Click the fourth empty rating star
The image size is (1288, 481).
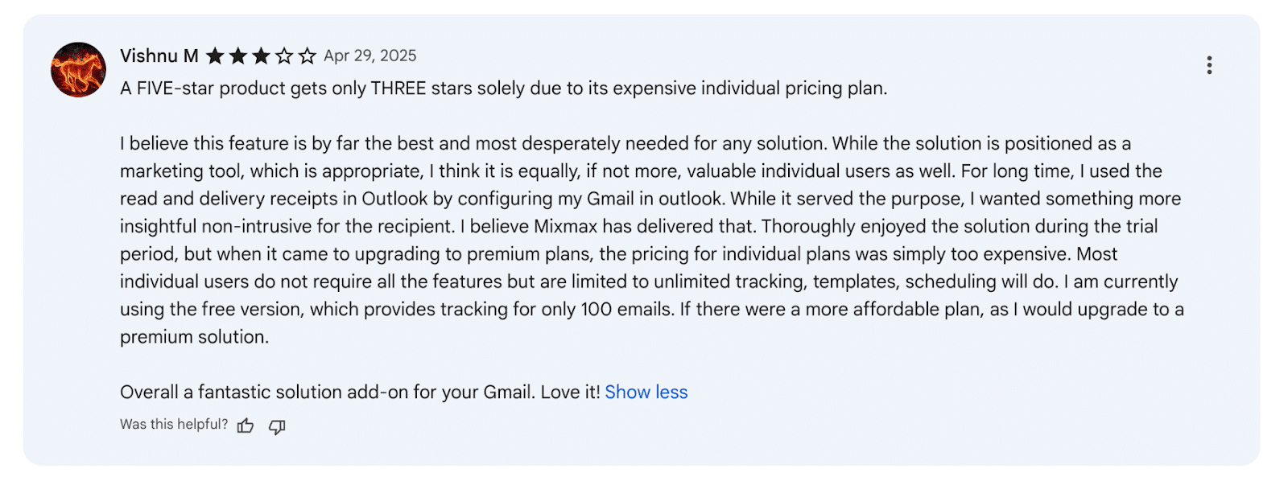[x=284, y=55]
